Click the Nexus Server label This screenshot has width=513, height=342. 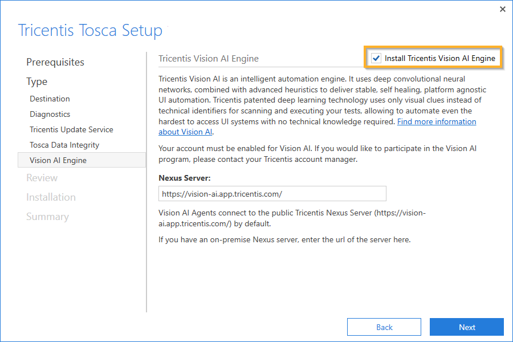[x=185, y=178]
